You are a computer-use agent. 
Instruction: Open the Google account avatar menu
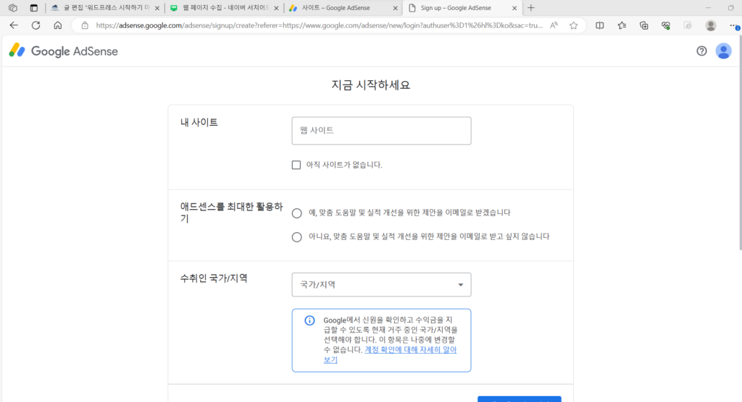coord(723,51)
